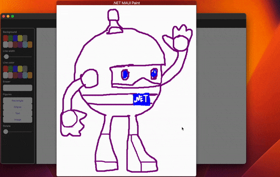Add an Ellipse figure

pyautogui.click(x=18, y=107)
